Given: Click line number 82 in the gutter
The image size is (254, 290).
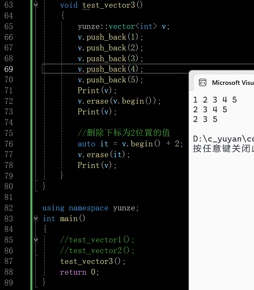Looking at the screenshot, I should (9, 208).
